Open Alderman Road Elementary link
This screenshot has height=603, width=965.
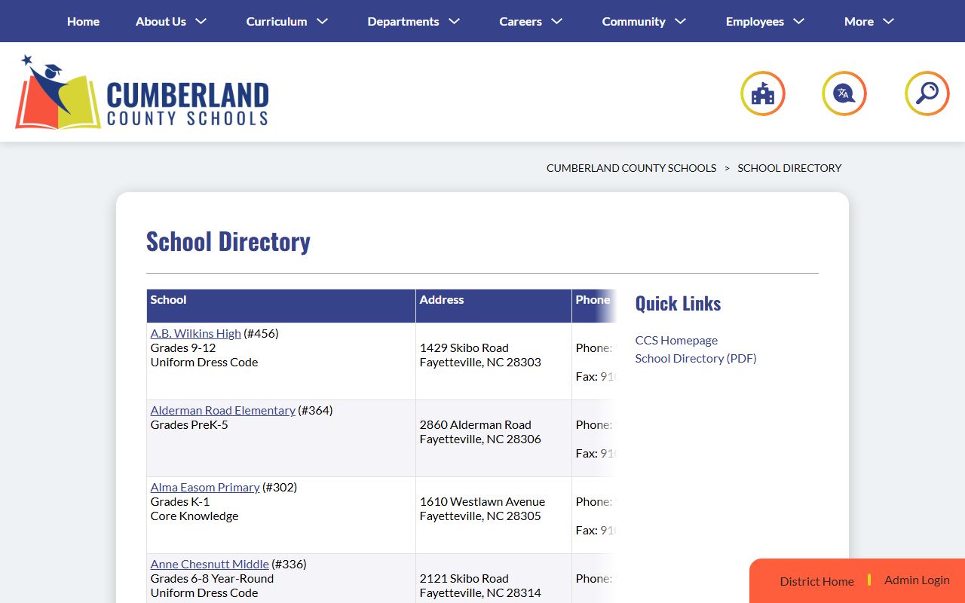[222, 410]
